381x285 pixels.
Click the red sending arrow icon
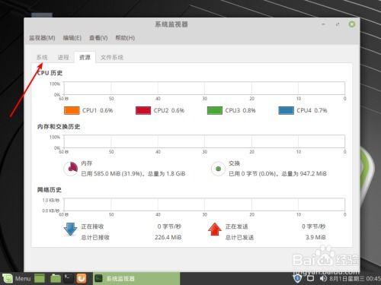pyautogui.click(x=215, y=230)
